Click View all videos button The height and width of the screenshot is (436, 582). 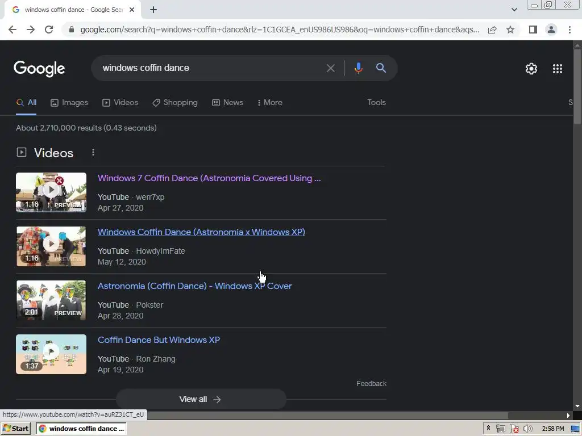pyautogui.click(x=201, y=399)
